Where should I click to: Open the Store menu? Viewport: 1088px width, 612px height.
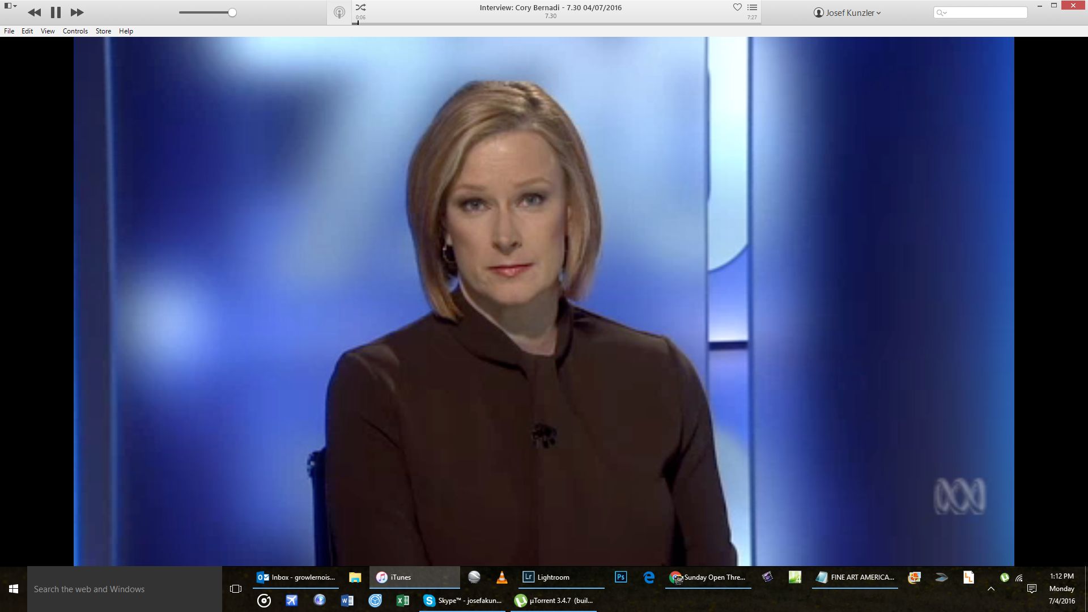103,31
